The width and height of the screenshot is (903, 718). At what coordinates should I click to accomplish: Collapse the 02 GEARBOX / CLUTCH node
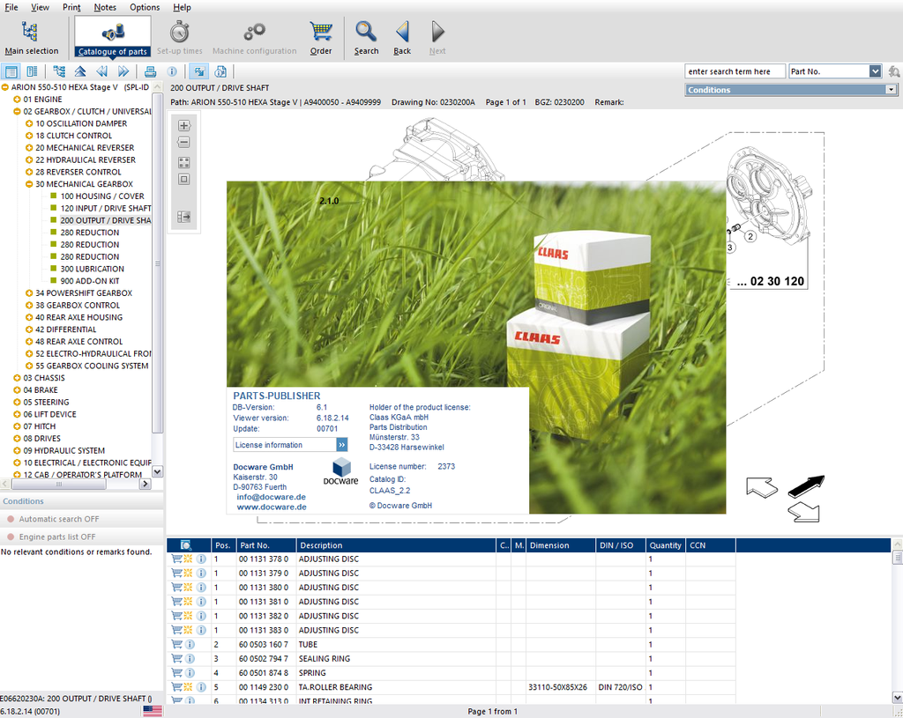click(x=17, y=112)
